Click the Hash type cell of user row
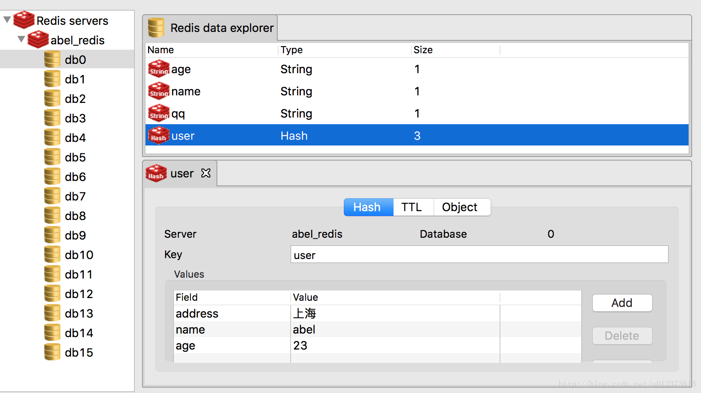This screenshot has width=701, height=393. 294,136
